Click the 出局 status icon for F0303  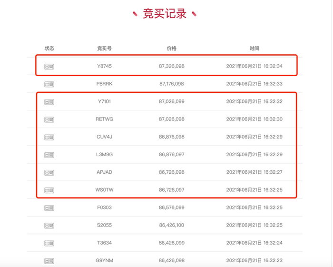click(x=49, y=208)
